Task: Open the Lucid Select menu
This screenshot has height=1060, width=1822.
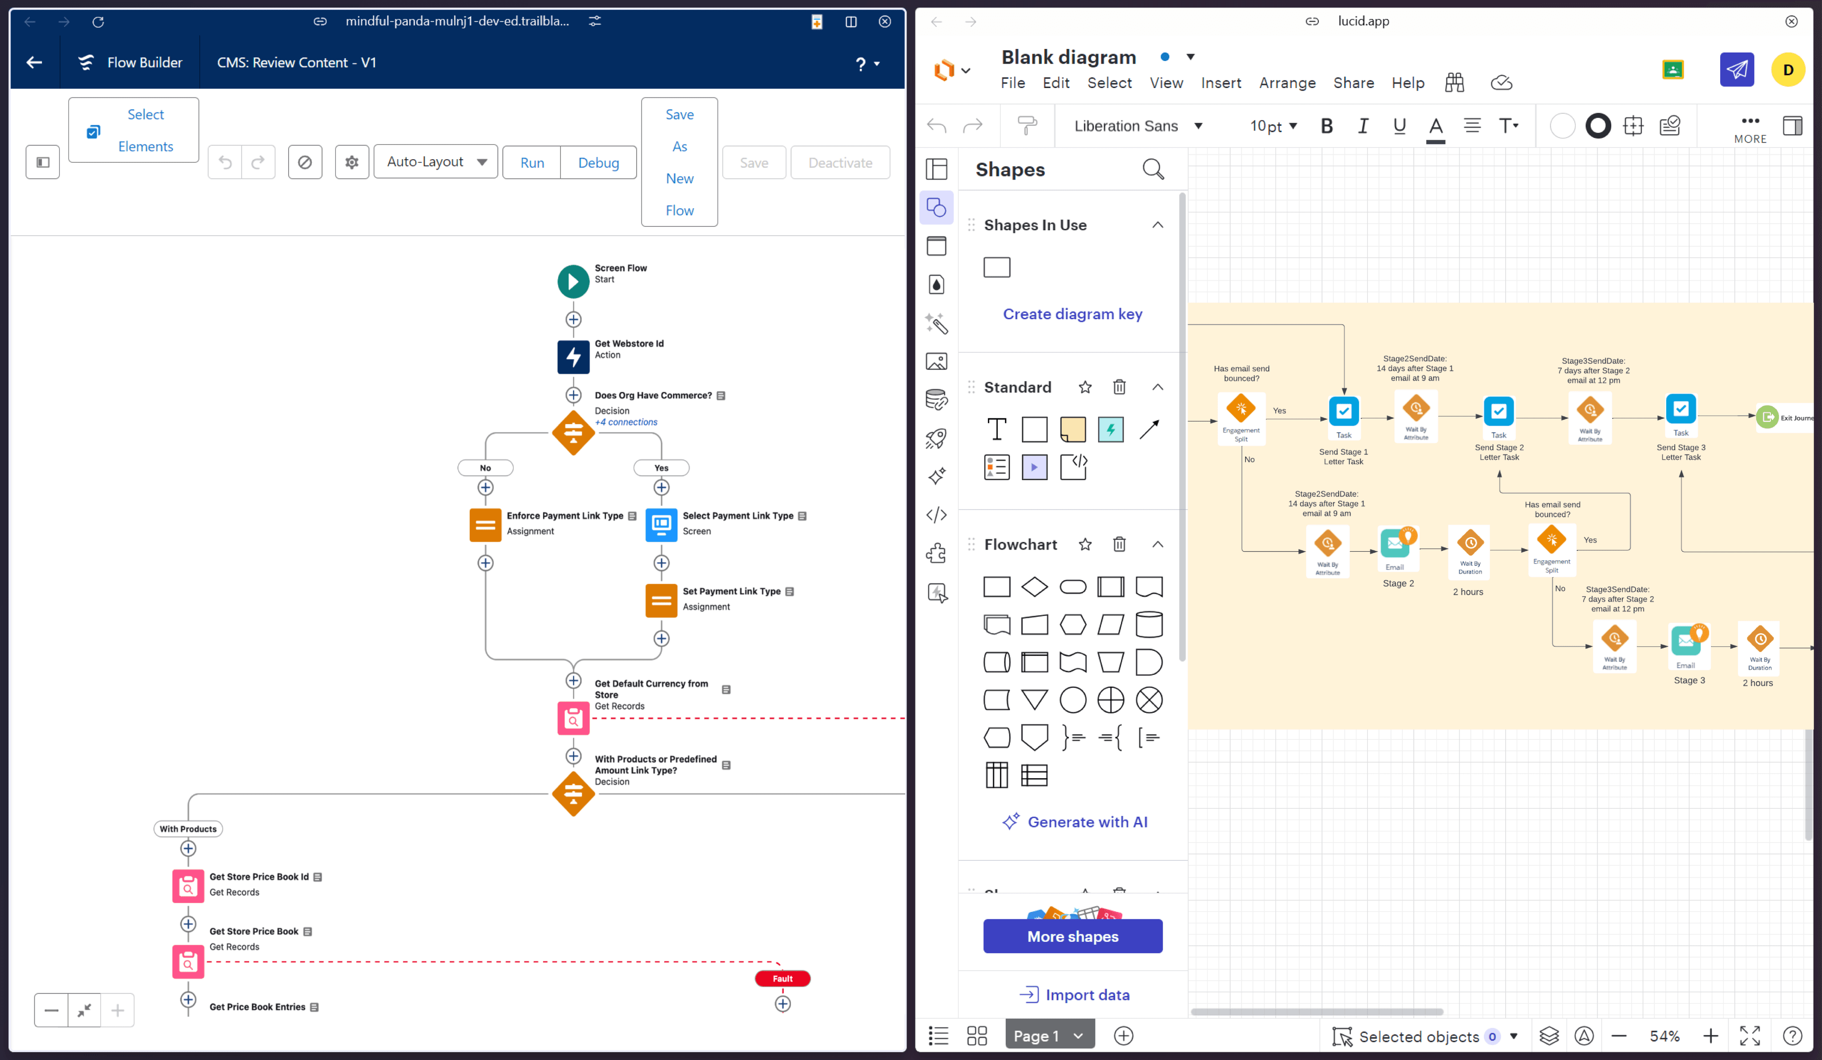Action: 1109,83
